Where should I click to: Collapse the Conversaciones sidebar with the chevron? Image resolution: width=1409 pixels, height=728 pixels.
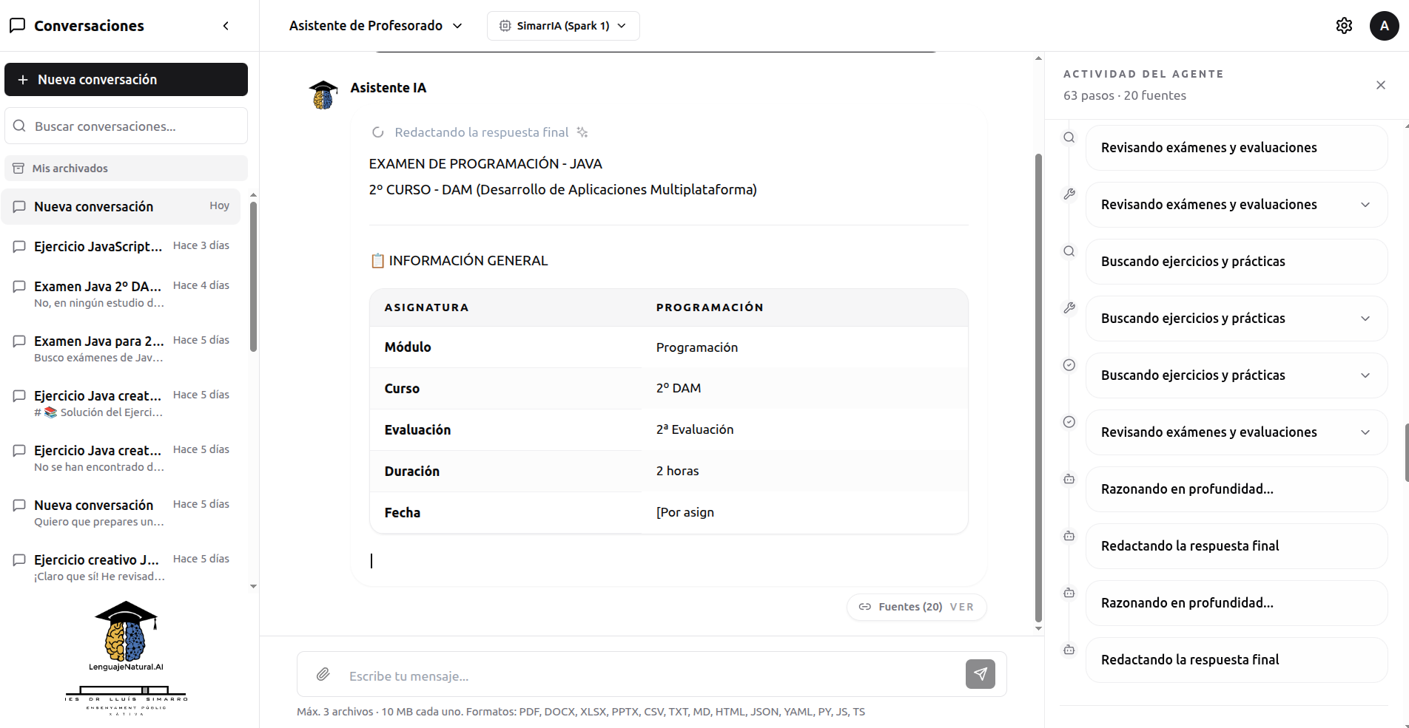(x=226, y=26)
